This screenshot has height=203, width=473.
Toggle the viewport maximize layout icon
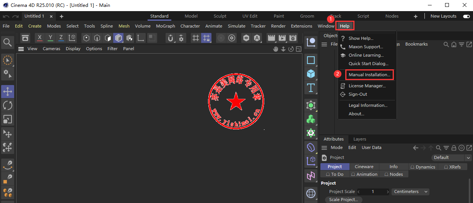point(299,49)
